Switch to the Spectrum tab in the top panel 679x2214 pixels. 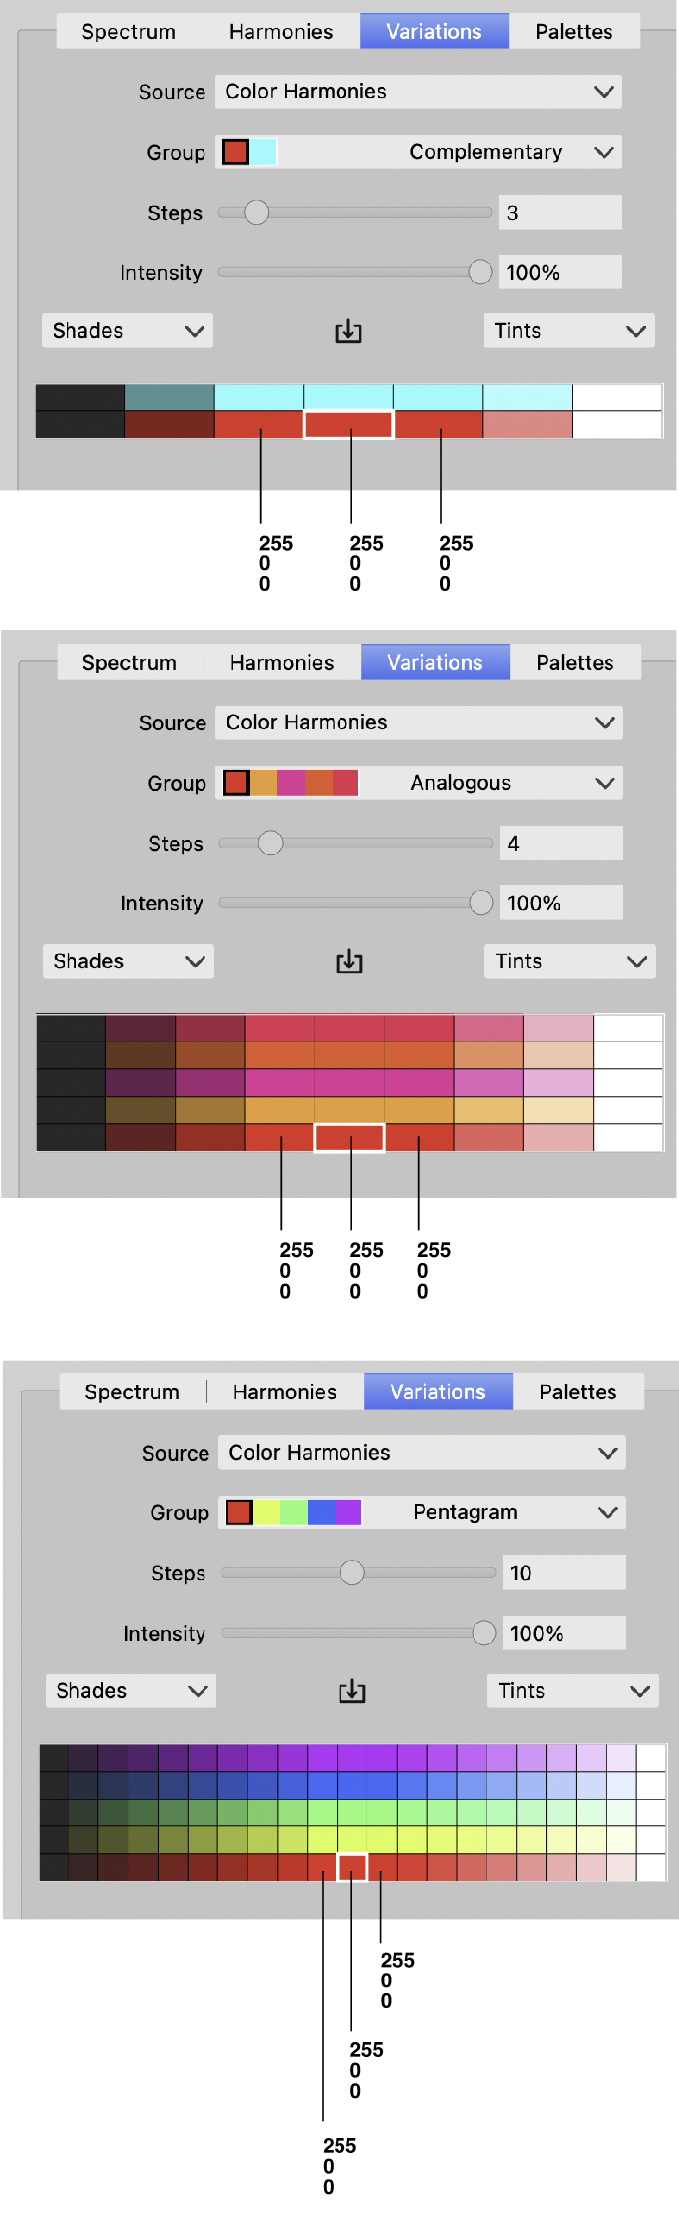129,32
